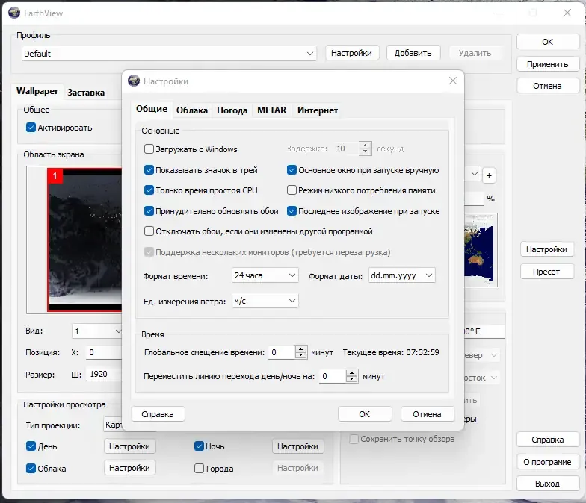Click the plus button beside the map dropdown

click(x=489, y=175)
